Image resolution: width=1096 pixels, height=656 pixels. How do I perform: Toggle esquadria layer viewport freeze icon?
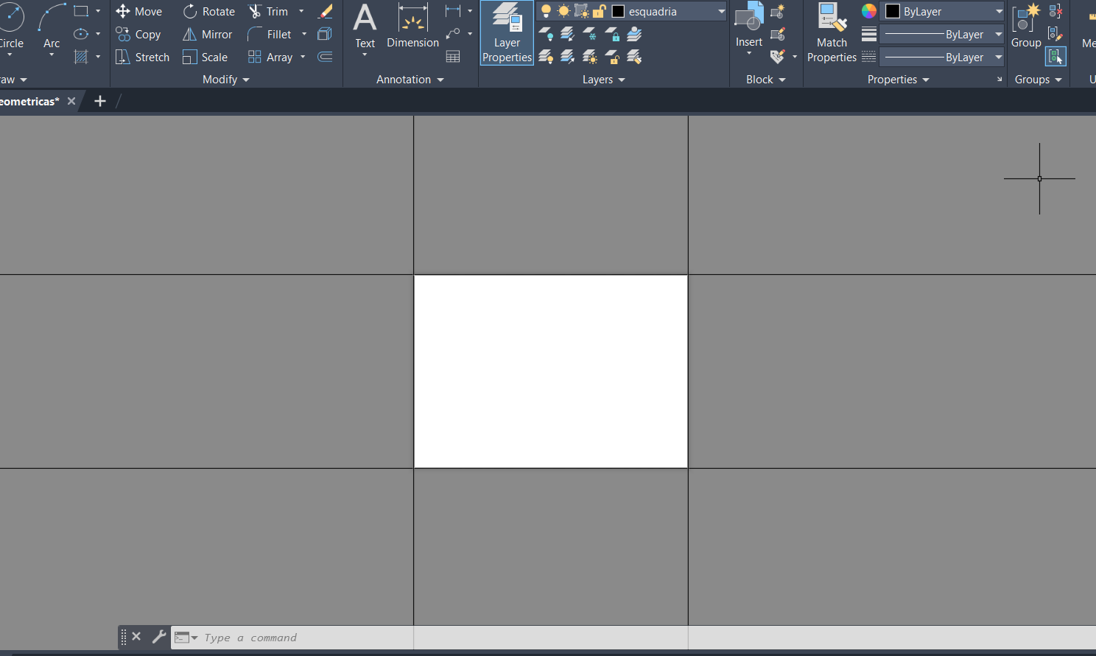tap(582, 11)
